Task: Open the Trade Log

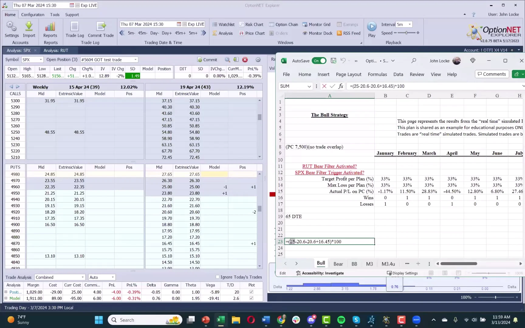Action: 74,29
